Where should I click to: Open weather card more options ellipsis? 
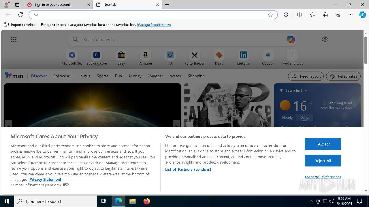pos(352,90)
